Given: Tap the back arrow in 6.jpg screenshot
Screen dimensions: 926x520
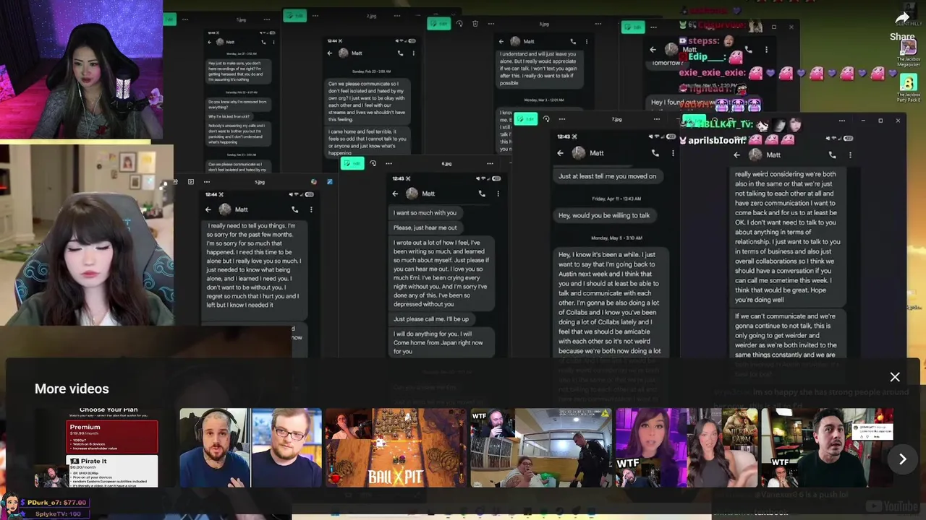Looking at the screenshot, I should 395,194.
